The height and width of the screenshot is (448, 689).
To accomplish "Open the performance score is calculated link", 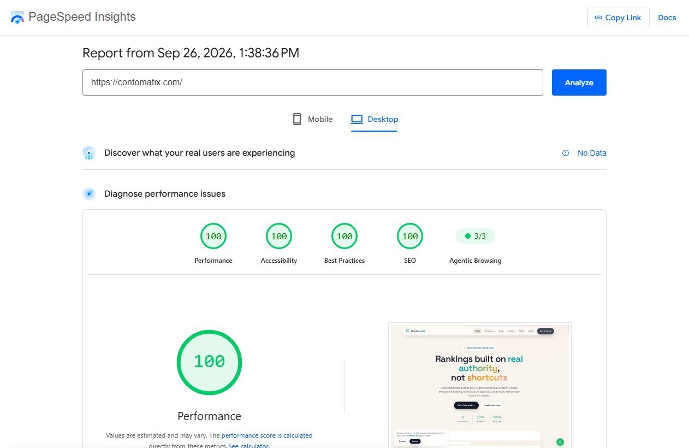I will coord(267,435).
